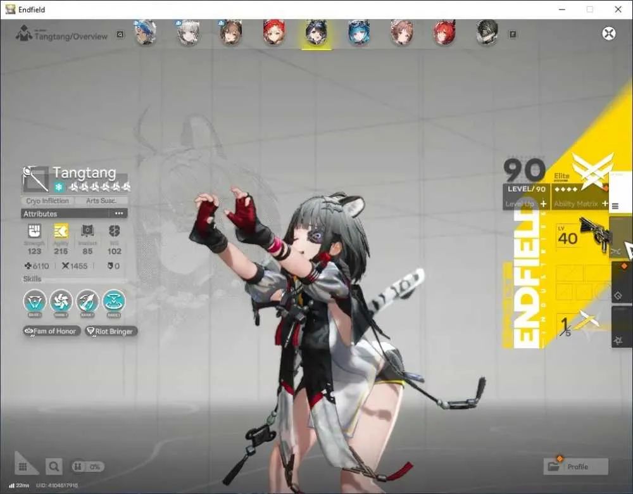Click the small square icon after the last portrait

tap(513, 35)
